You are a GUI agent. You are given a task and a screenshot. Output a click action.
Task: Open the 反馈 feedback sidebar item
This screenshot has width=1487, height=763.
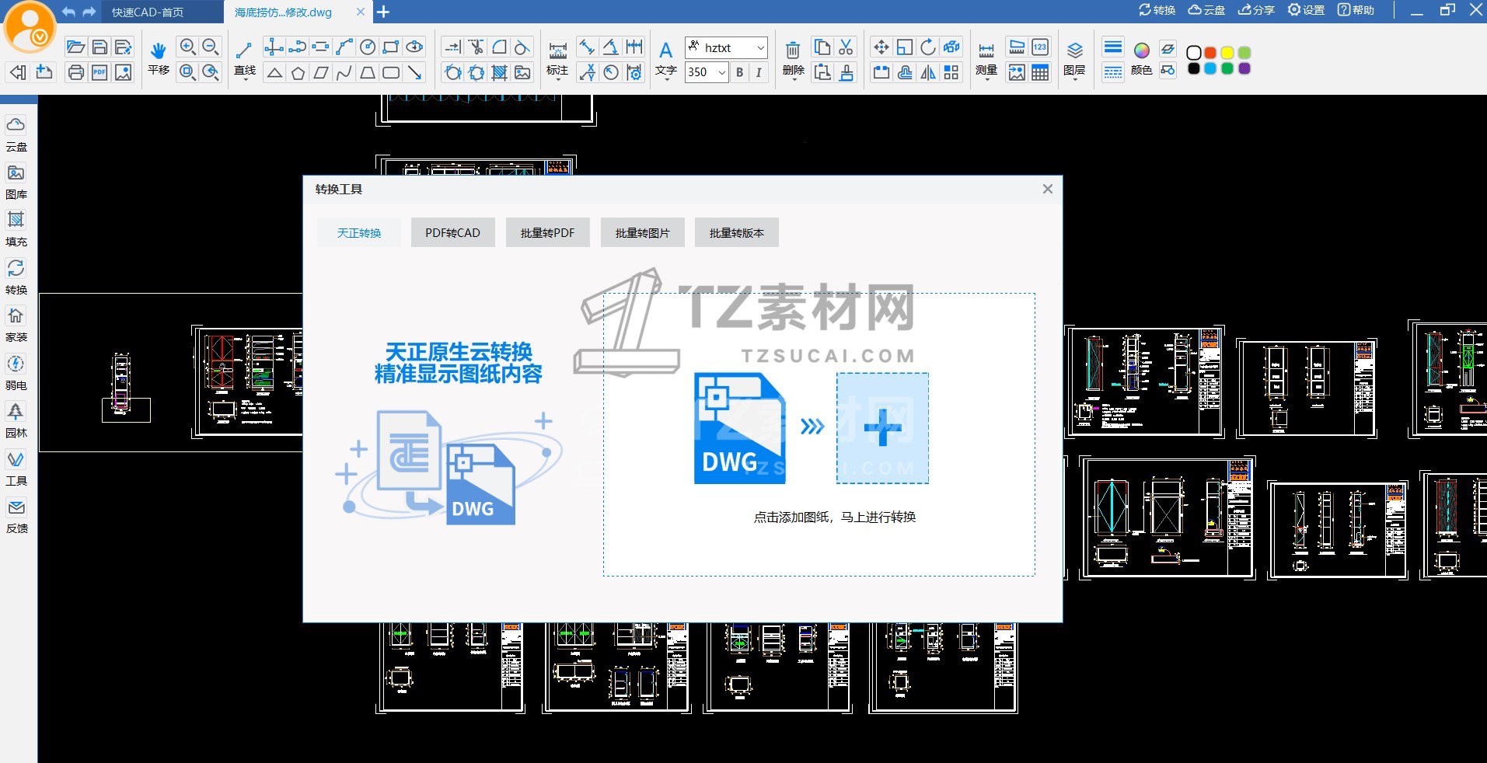(x=16, y=516)
